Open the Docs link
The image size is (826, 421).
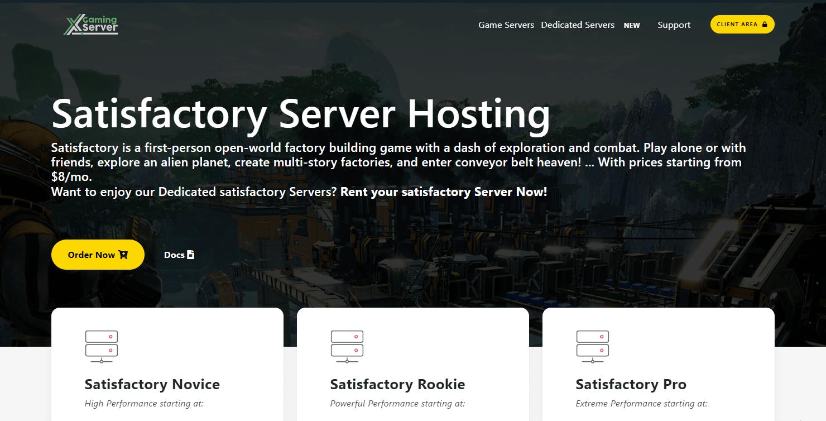pyautogui.click(x=179, y=255)
